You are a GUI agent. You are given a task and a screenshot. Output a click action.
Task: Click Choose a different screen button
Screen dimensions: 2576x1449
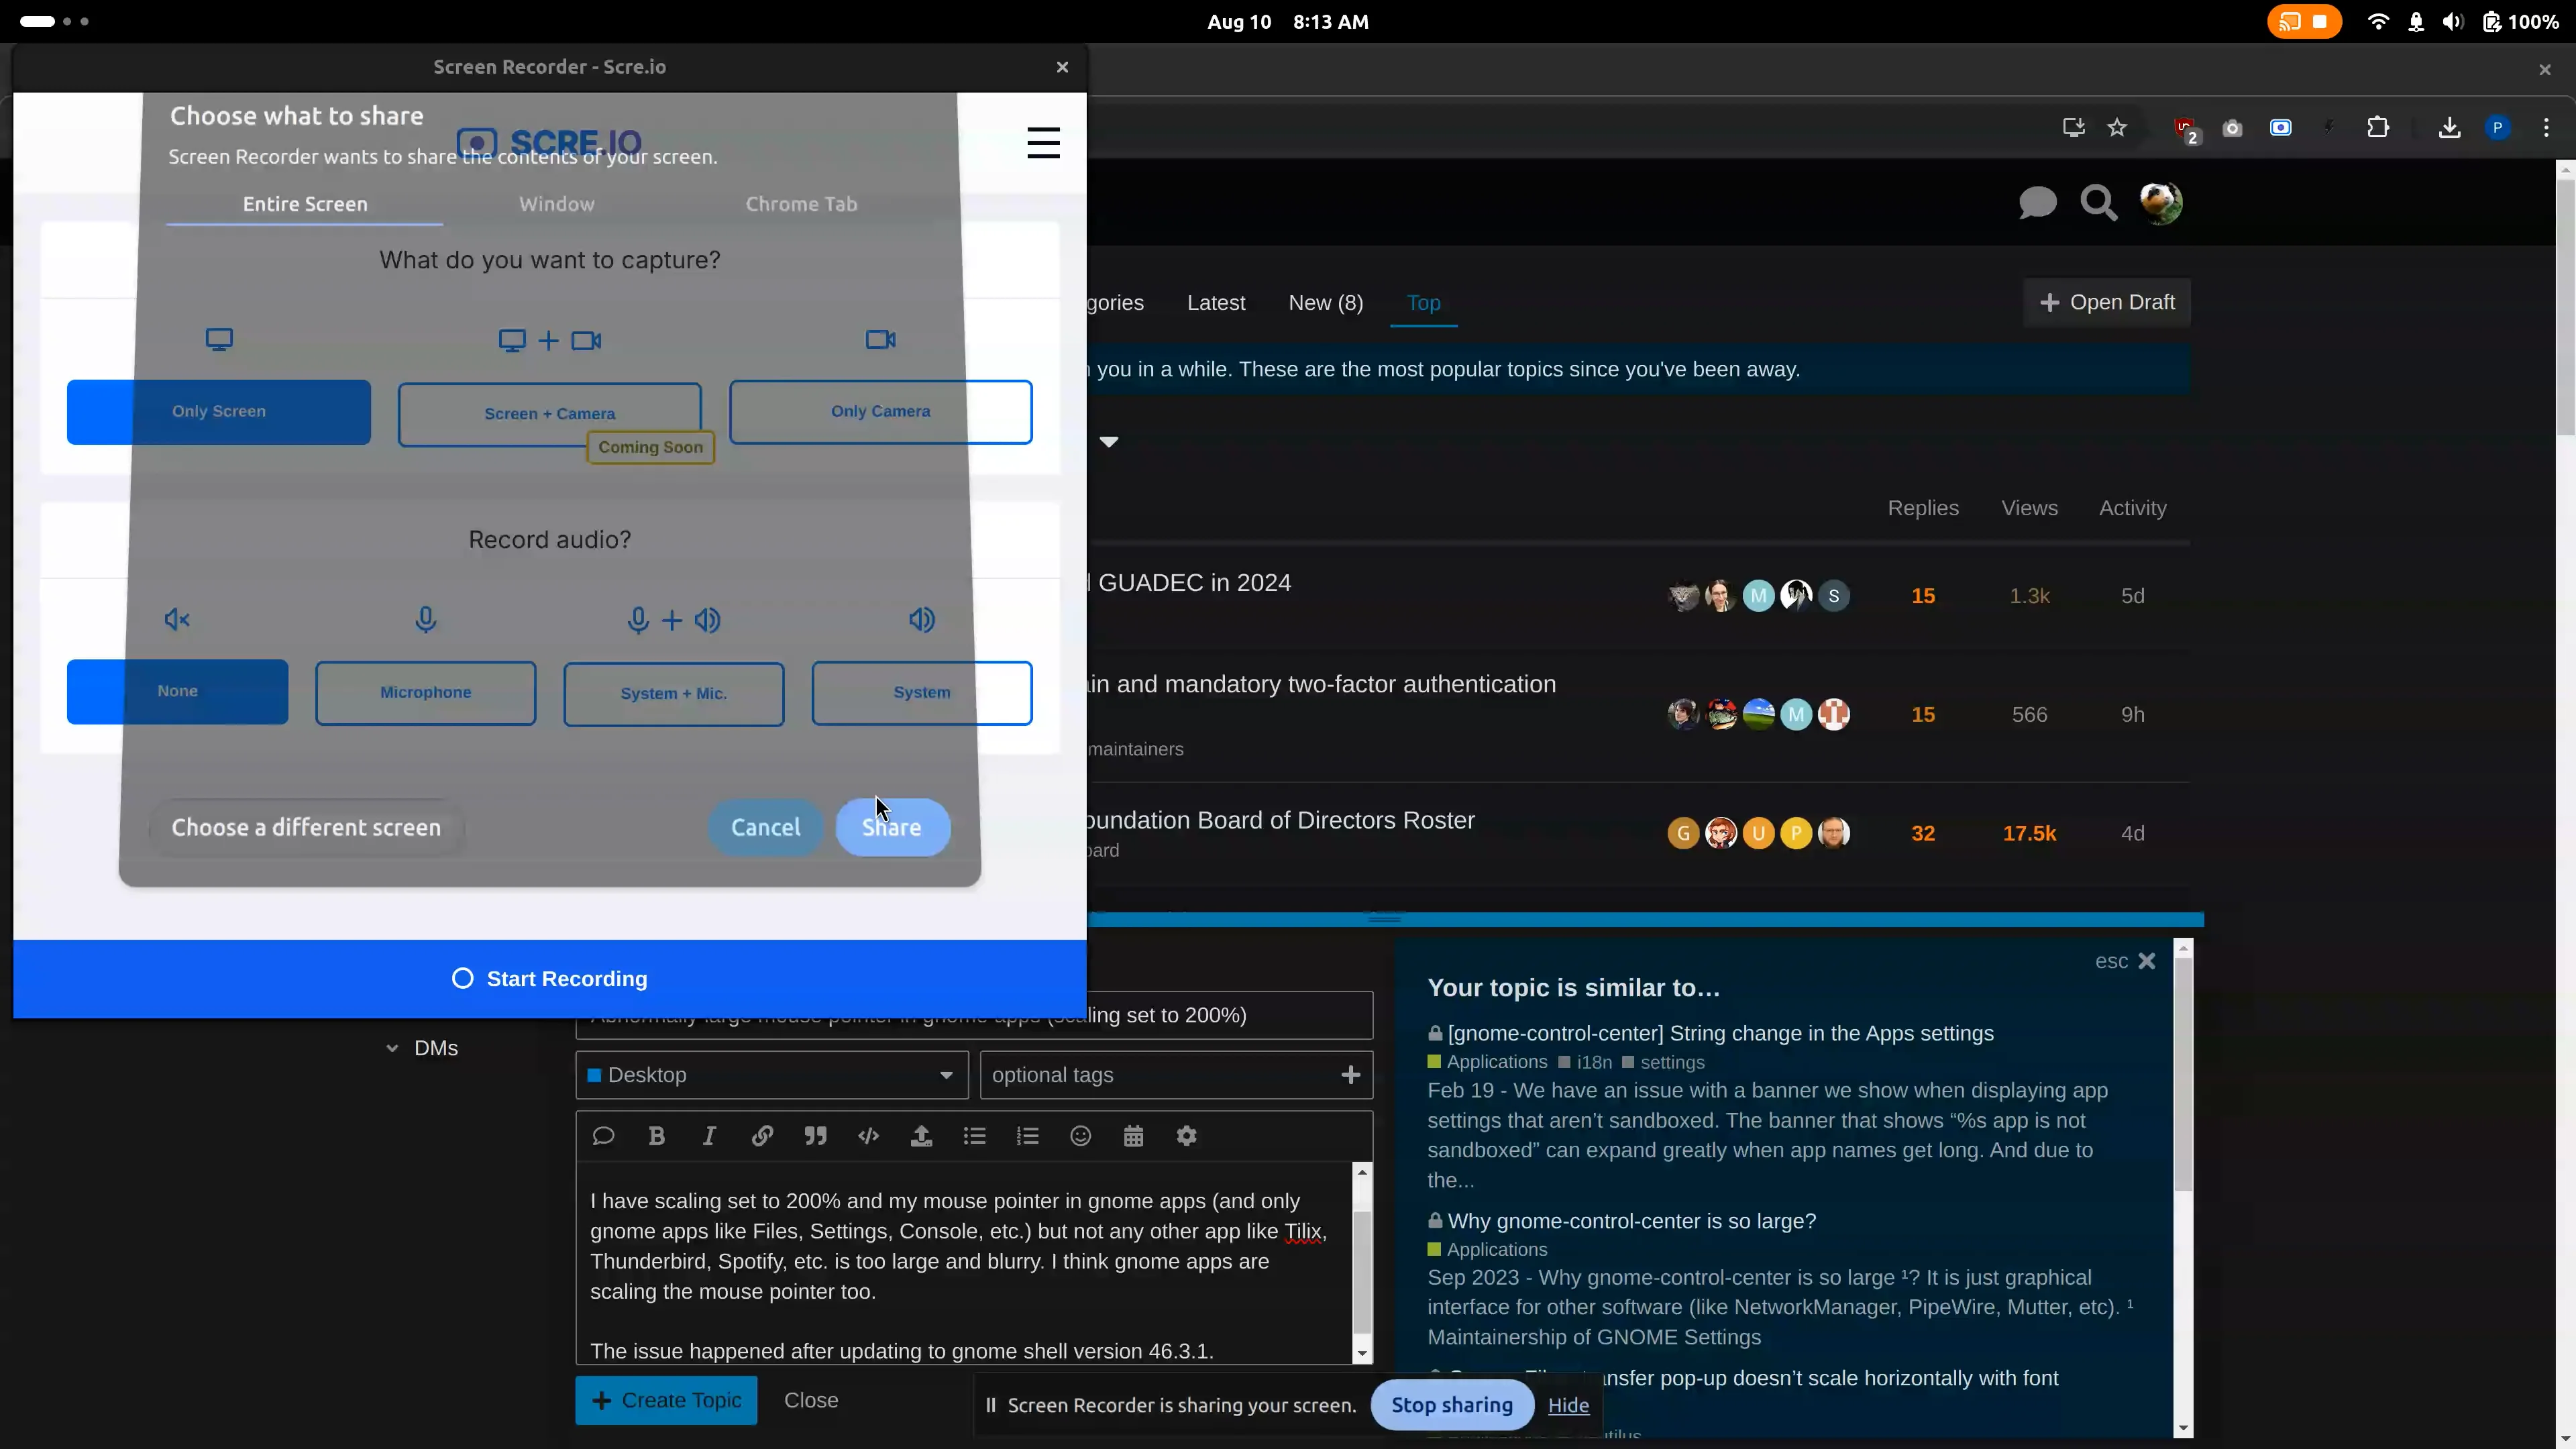306,827
